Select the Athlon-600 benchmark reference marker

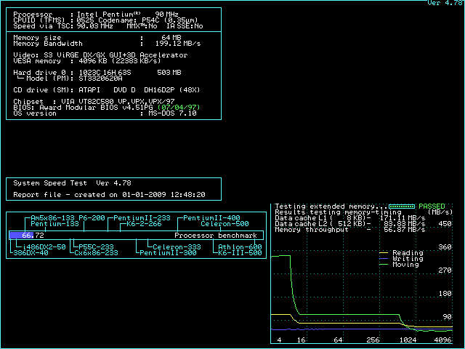pyautogui.click(x=240, y=247)
